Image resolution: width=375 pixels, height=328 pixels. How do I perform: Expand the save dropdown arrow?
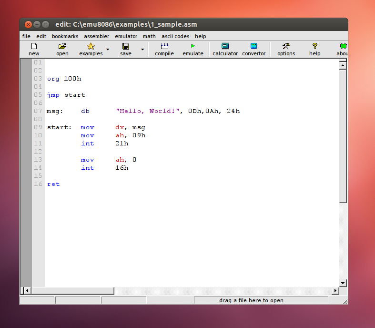142,49
